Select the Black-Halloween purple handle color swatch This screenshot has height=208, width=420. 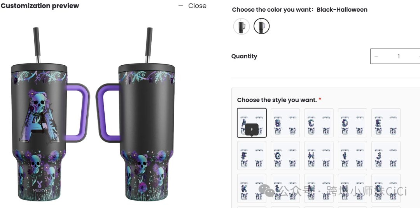[261, 26]
